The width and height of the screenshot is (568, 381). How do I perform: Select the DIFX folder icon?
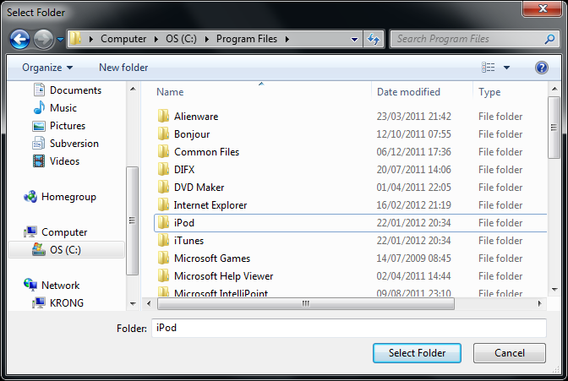[163, 169]
